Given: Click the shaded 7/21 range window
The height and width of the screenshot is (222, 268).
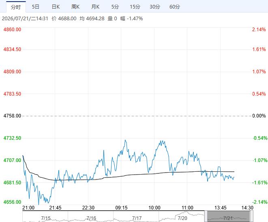Looking at the screenshot, I should [x=229, y=217].
